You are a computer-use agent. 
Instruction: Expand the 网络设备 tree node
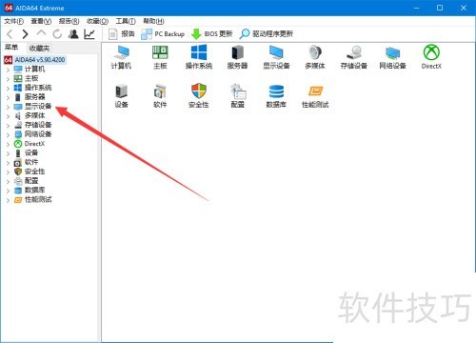(9, 134)
